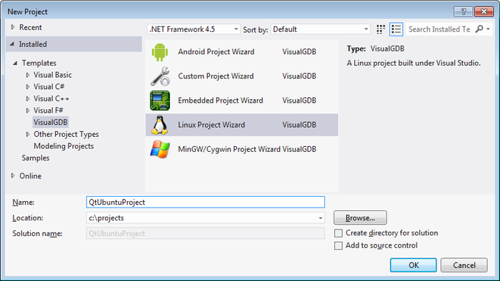The width and height of the screenshot is (500, 281).
Task: Switch to medium icons list view
Action: 396,29
